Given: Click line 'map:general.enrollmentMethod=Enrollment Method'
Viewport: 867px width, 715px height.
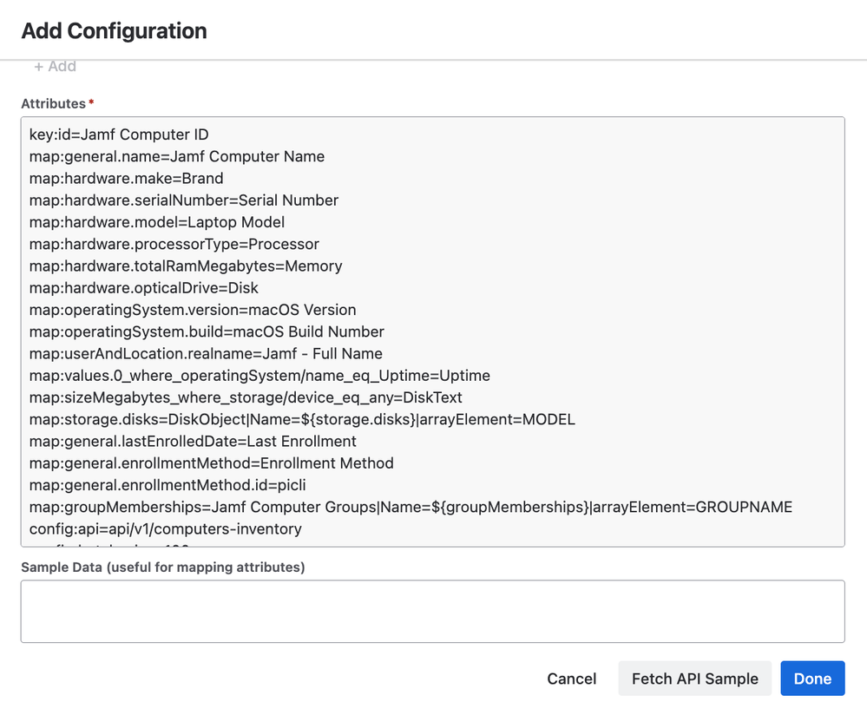Looking at the screenshot, I should pos(211,462).
